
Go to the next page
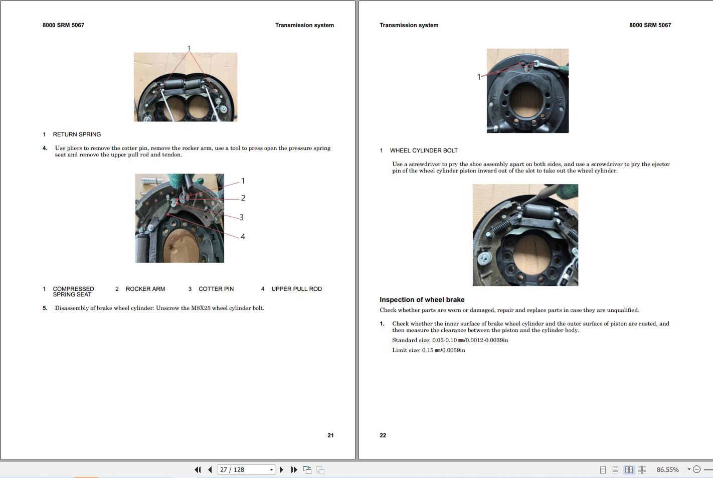281,470
